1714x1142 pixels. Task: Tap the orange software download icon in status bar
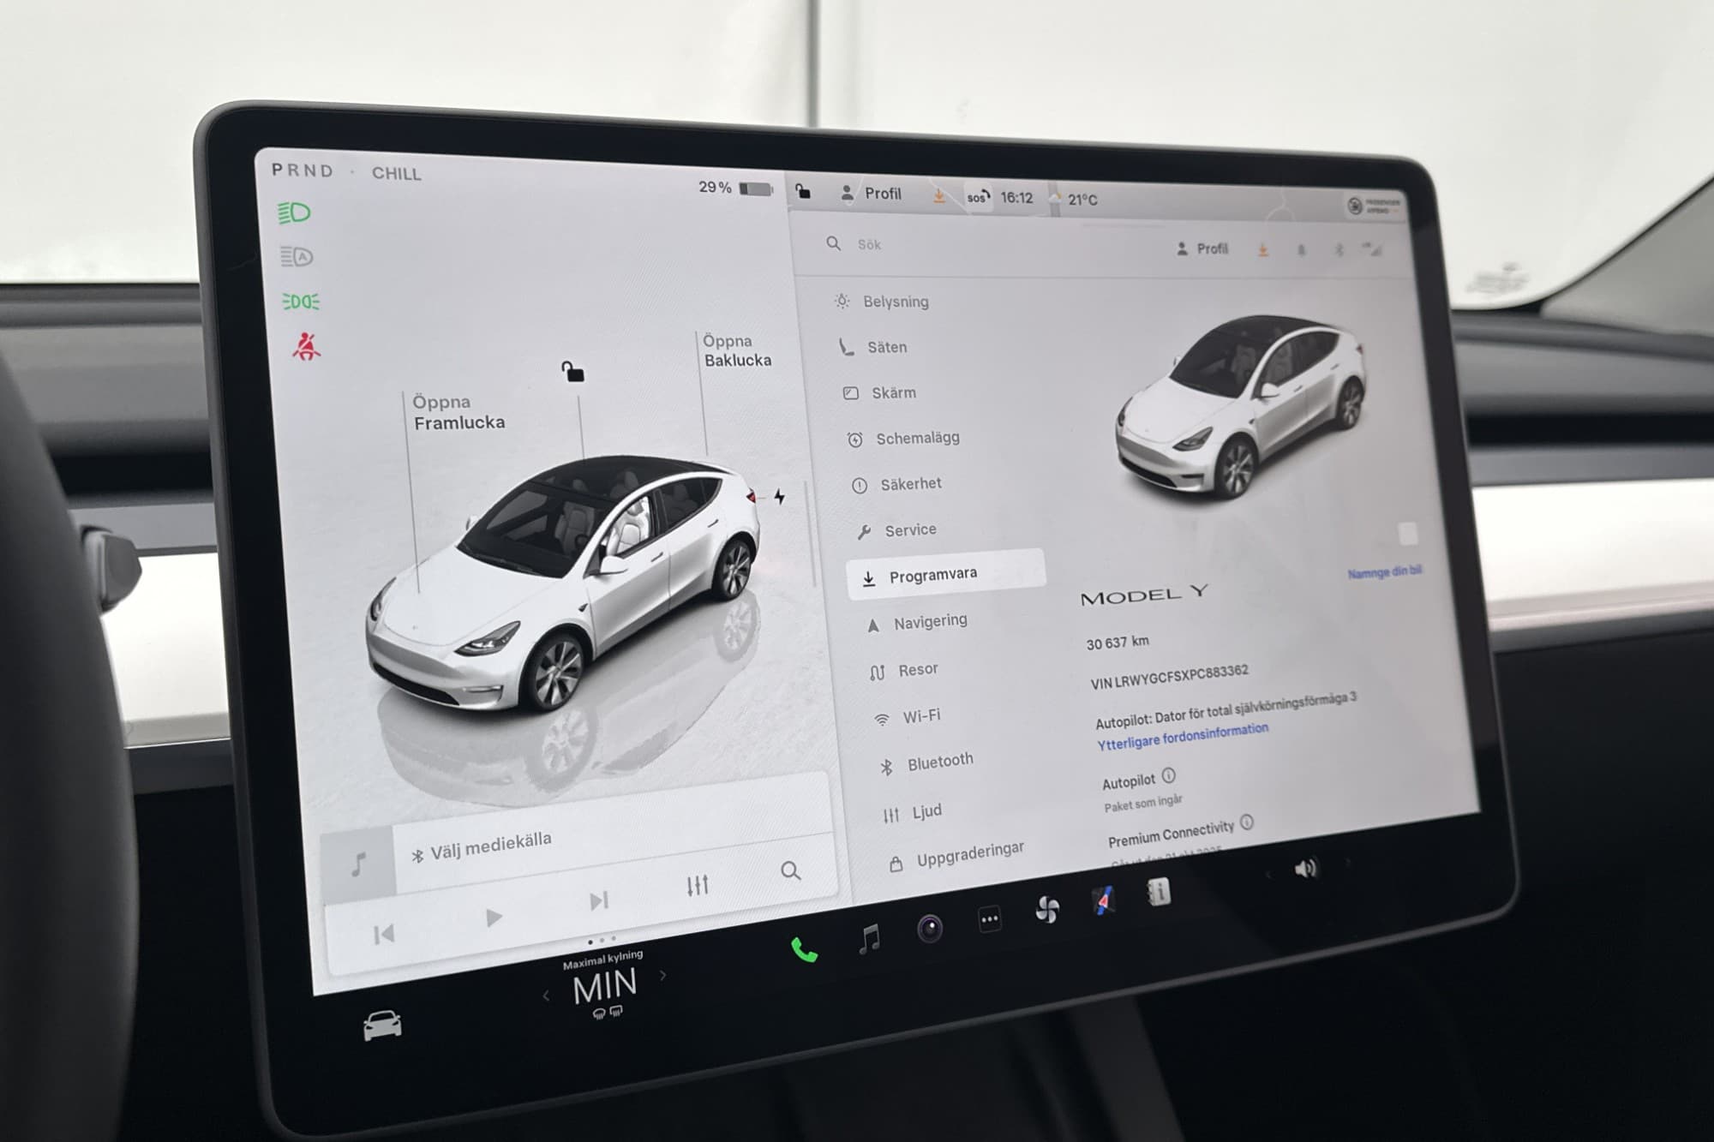[938, 195]
